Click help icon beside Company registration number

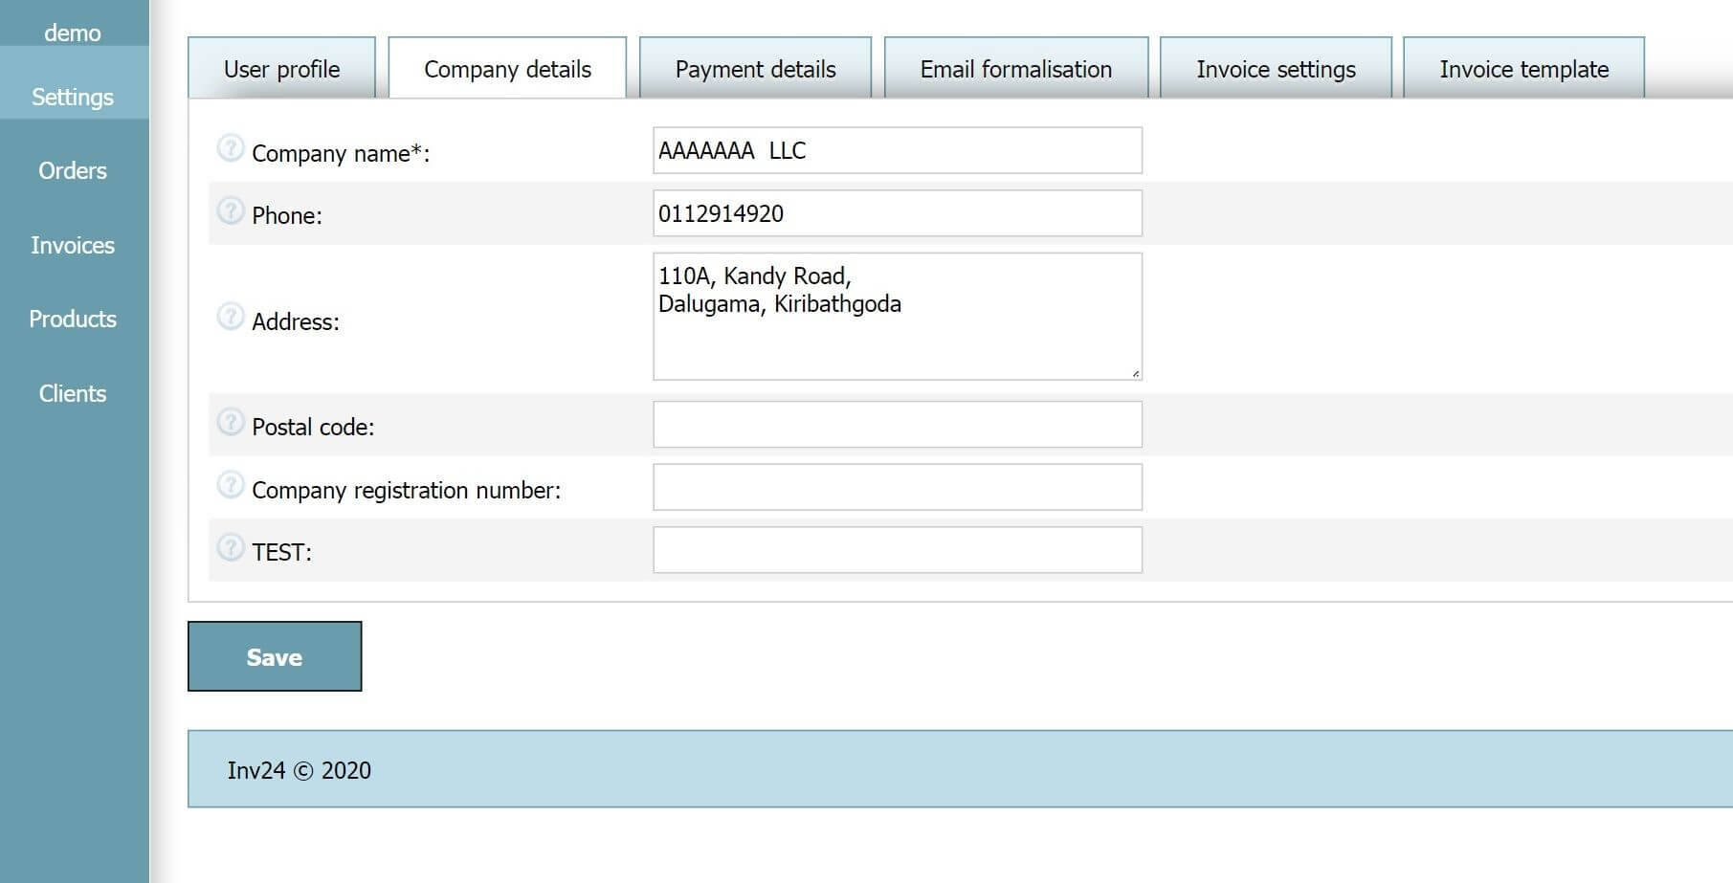231,485
